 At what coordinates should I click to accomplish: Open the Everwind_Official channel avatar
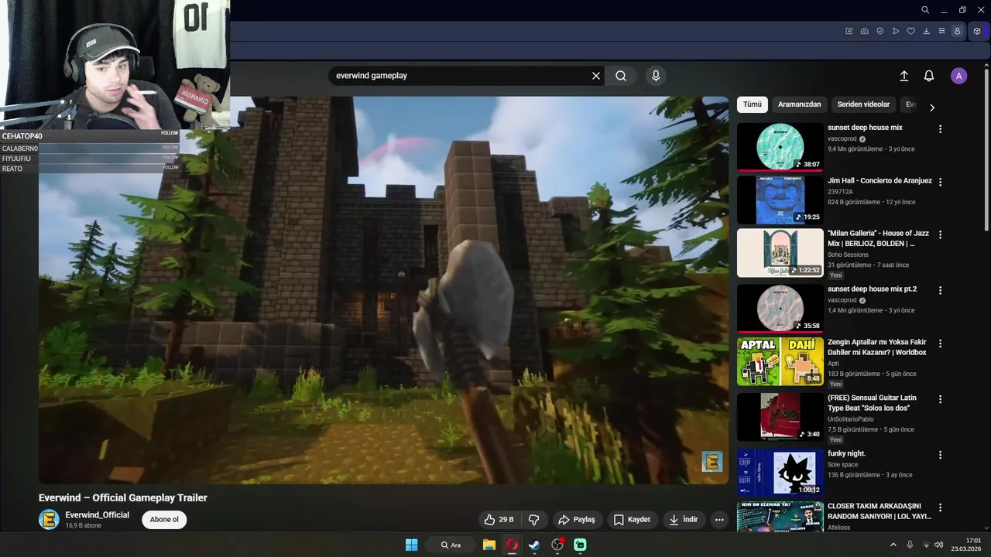pyautogui.click(x=49, y=520)
